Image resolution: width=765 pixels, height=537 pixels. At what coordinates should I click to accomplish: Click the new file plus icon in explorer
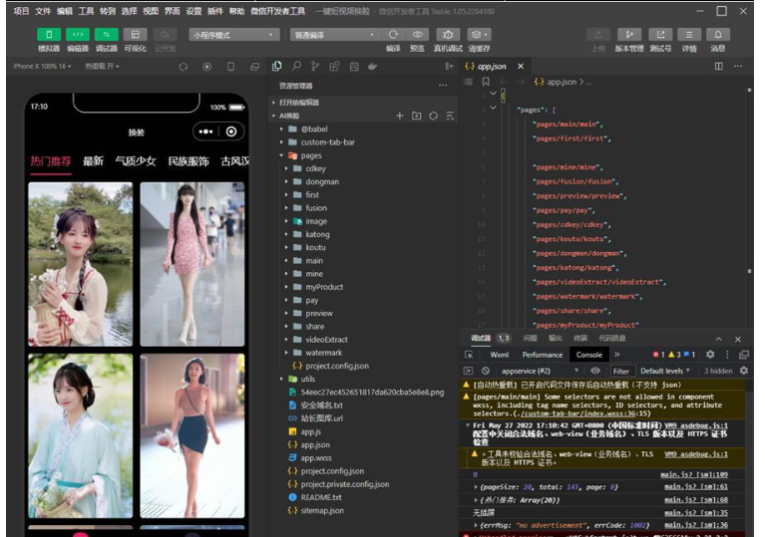tap(400, 116)
